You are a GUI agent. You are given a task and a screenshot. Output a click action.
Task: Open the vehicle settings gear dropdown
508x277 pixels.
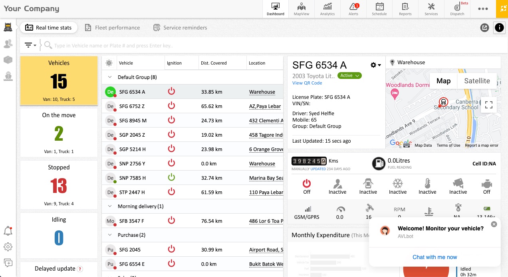pyautogui.click(x=374, y=65)
